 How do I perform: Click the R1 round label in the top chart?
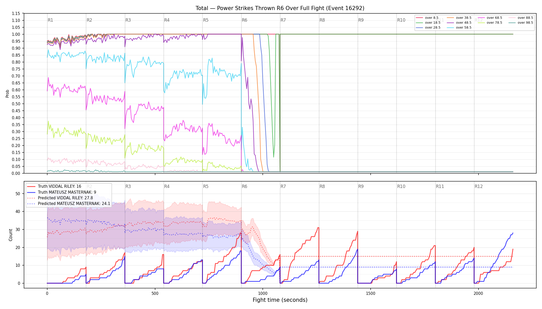(51, 20)
